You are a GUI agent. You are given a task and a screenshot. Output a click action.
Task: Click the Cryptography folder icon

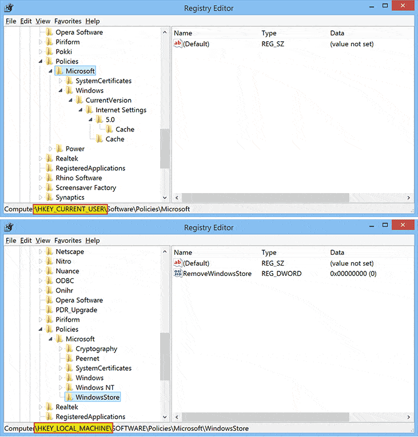(x=69, y=349)
